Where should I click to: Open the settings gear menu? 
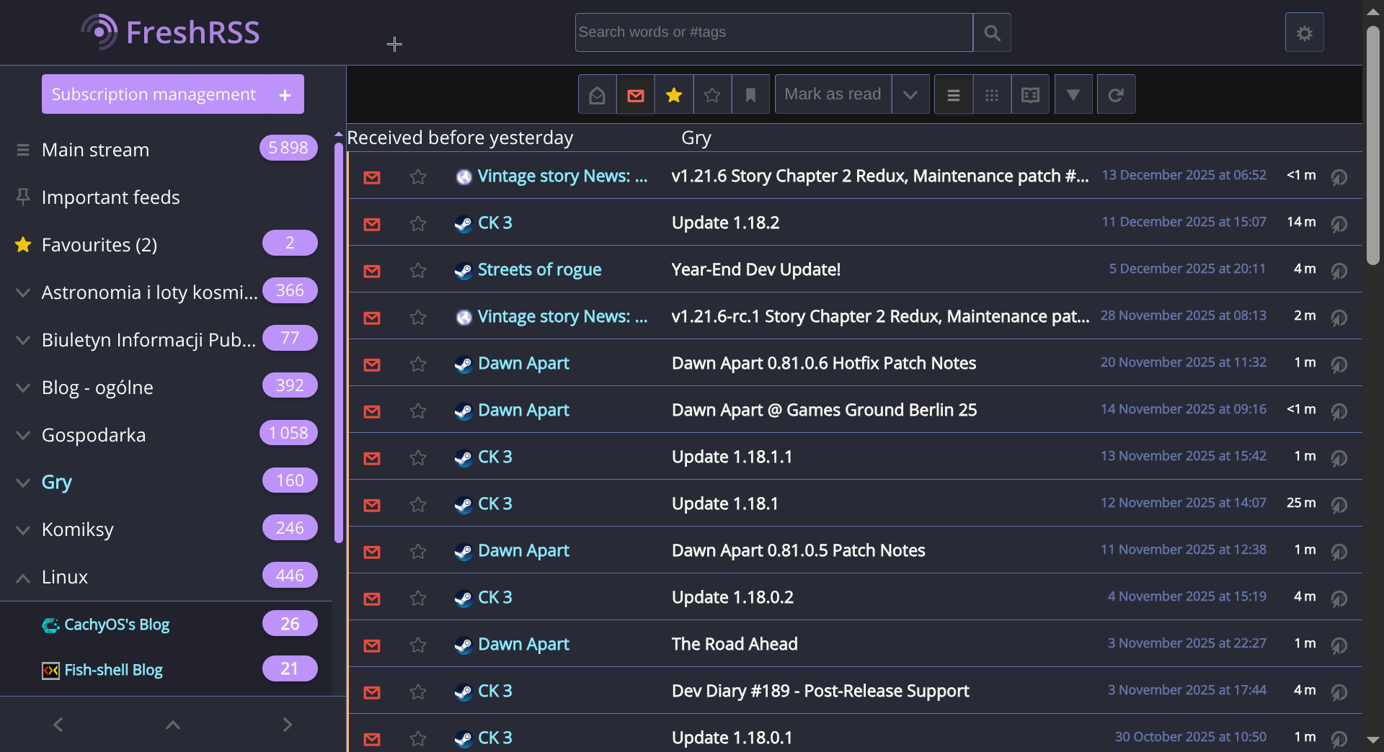click(x=1304, y=32)
